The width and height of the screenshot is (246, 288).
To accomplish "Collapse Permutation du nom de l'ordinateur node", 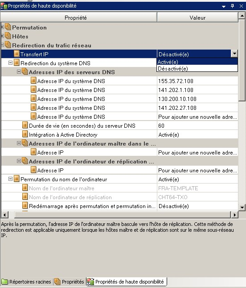I will (x=10, y=179).
